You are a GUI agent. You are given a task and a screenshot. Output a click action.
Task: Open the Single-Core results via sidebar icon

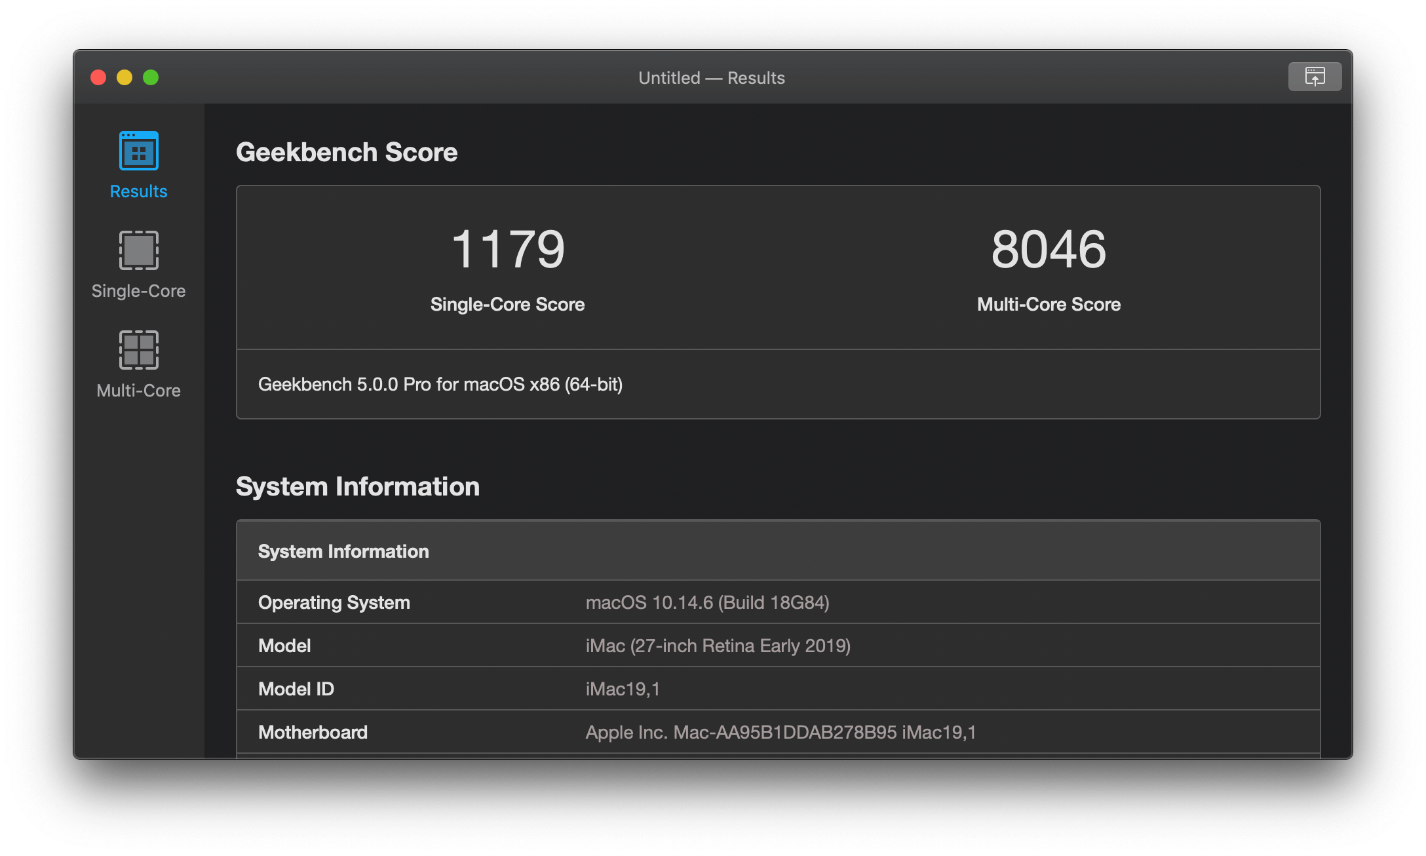pyautogui.click(x=138, y=250)
